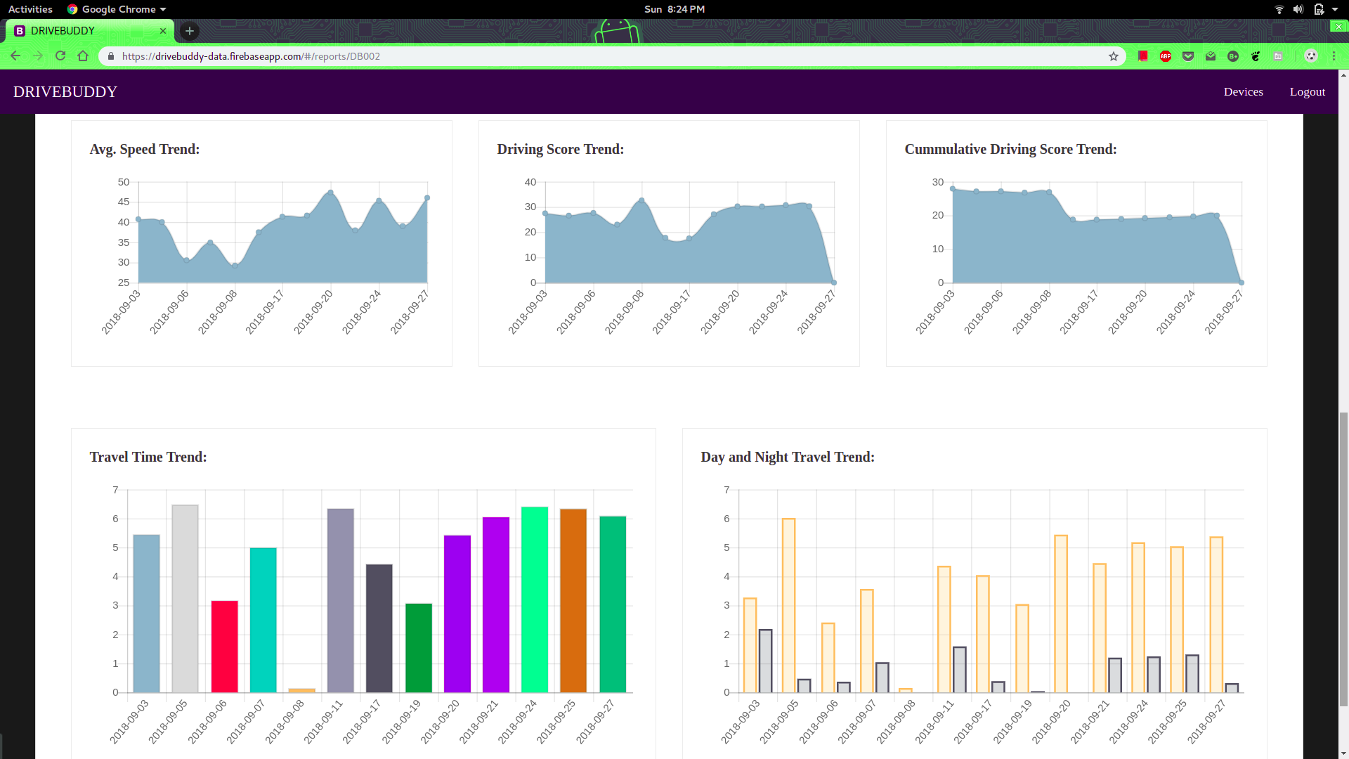Open the Activities overview
This screenshot has height=759, width=1349.
[30, 9]
